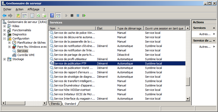
Task: Open Help with the blue question mark icon
Action: coord(52,15)
